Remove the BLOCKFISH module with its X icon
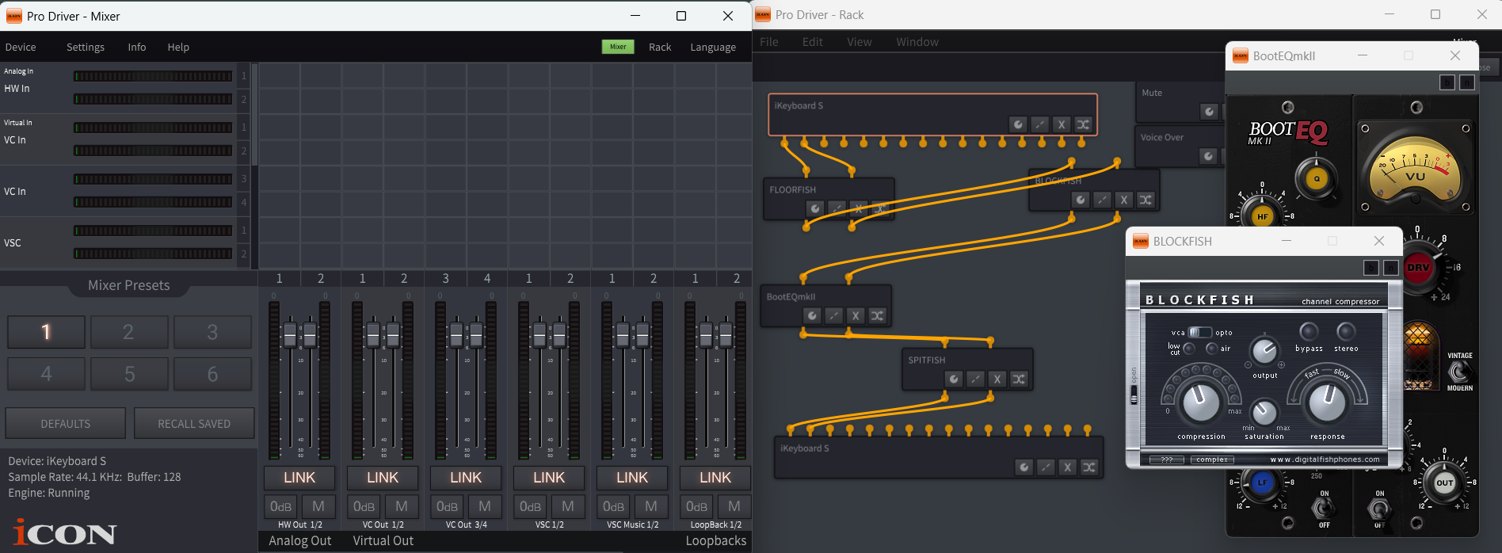The image size is (1502, 553). [1124, 200]
